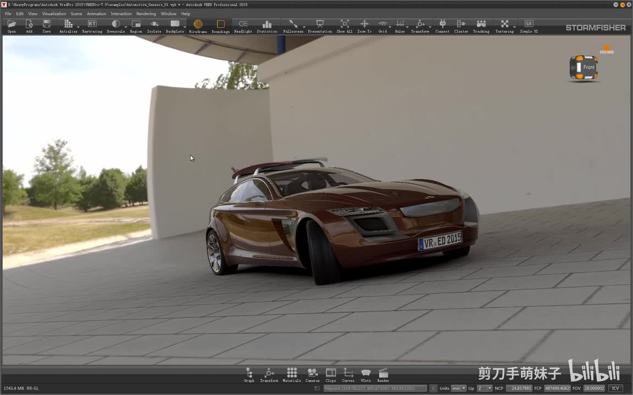Expand the Texturing dropdown arrow
Image resolution: width=633 pixels, height=395 pixels.
pos(515,27)
